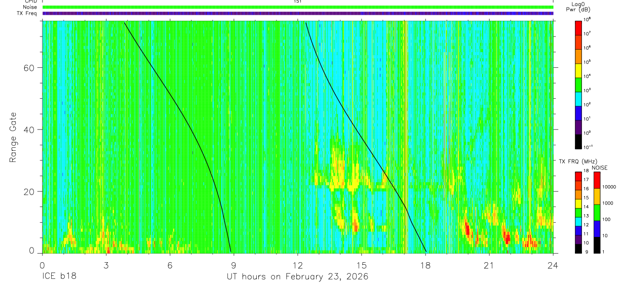Pick the cyan segment of TX FRQ colorbar
Screen dimensions: 622x287
(x=578, y=221)
